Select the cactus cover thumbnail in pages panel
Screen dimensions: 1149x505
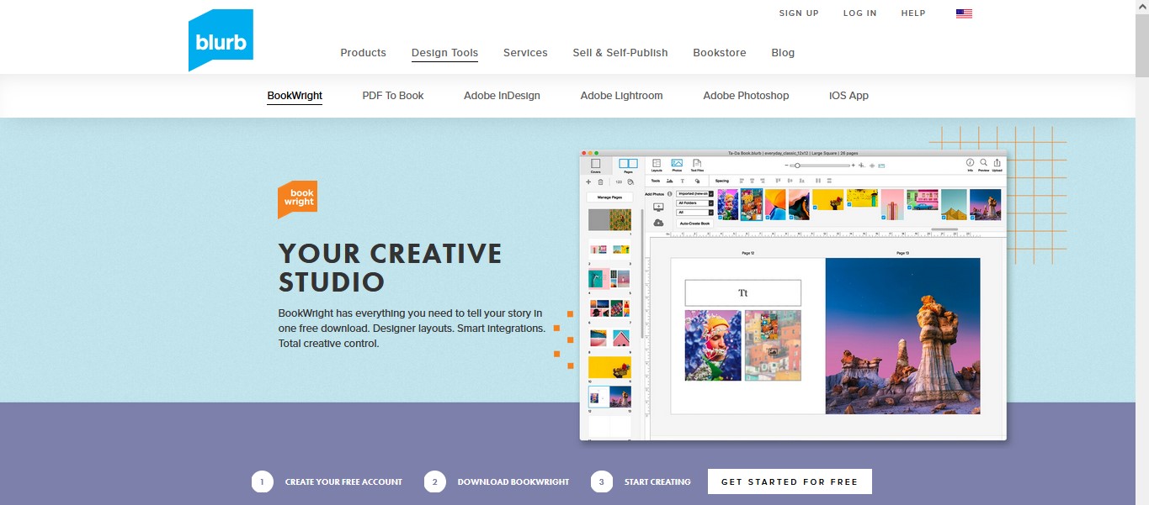tap(609, 220)
